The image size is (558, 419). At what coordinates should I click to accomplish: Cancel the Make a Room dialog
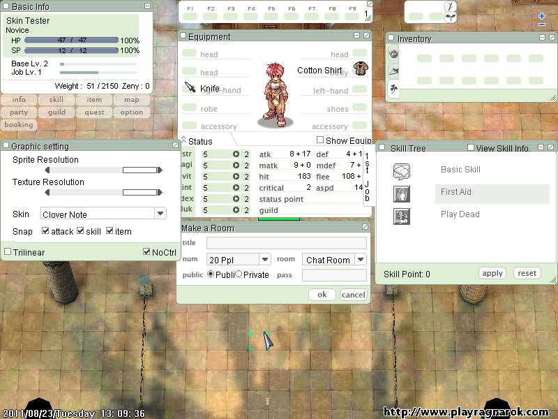[354, 294]
